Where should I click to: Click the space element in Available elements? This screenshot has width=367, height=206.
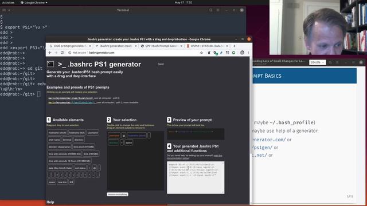(52, 182)
